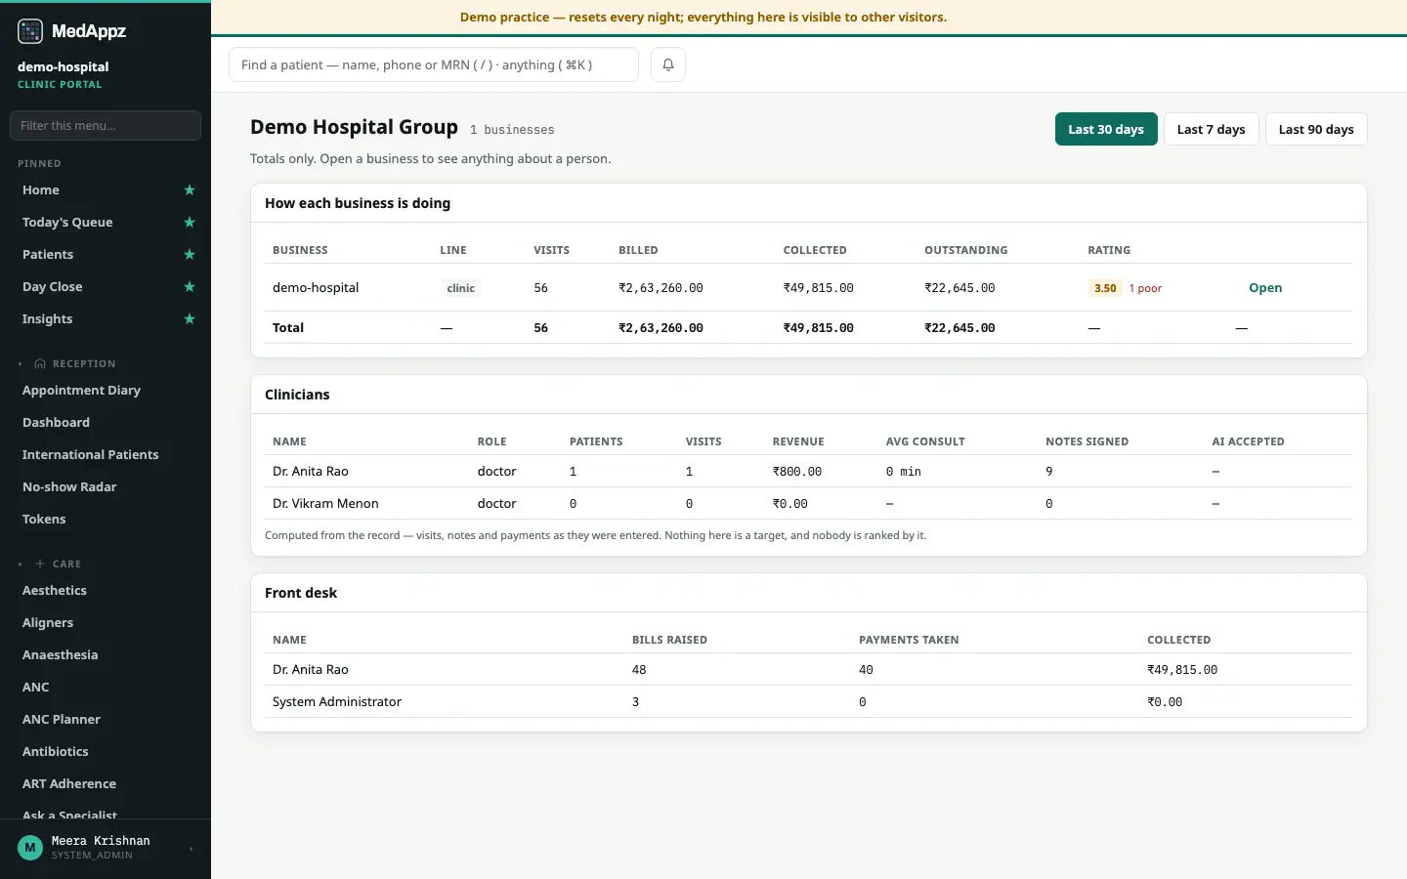Image resolution: width=1407 pixels, height=879 pixels.
Task: Click Dr. Vikram Menon row name
Action: [325, 504]
